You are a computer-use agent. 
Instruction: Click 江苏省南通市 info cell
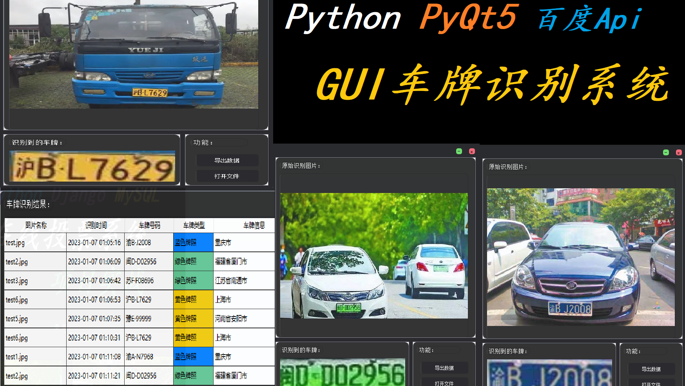coord(244,280)
